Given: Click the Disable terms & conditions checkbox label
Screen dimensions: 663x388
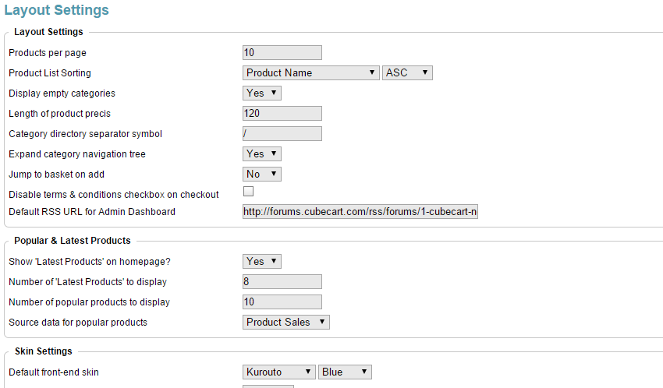Looking at the screenshot, I should pos(114,194).
